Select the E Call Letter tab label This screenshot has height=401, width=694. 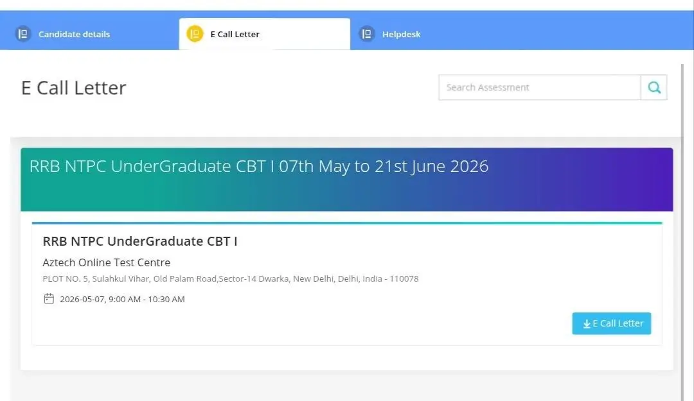click(x=235, y=34)
